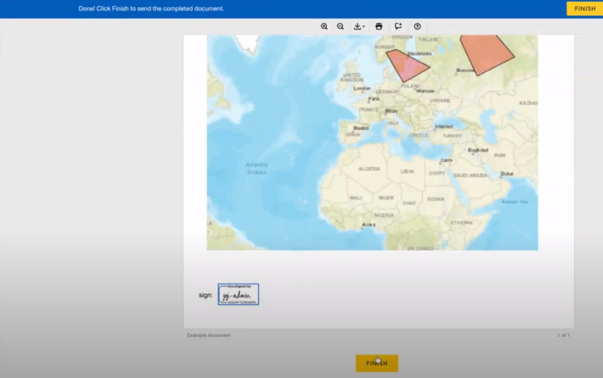Click the 'Atlantic Ocean' map label
Image resolution: width=603 pixels, height=378 pixels.
[257, 168]
